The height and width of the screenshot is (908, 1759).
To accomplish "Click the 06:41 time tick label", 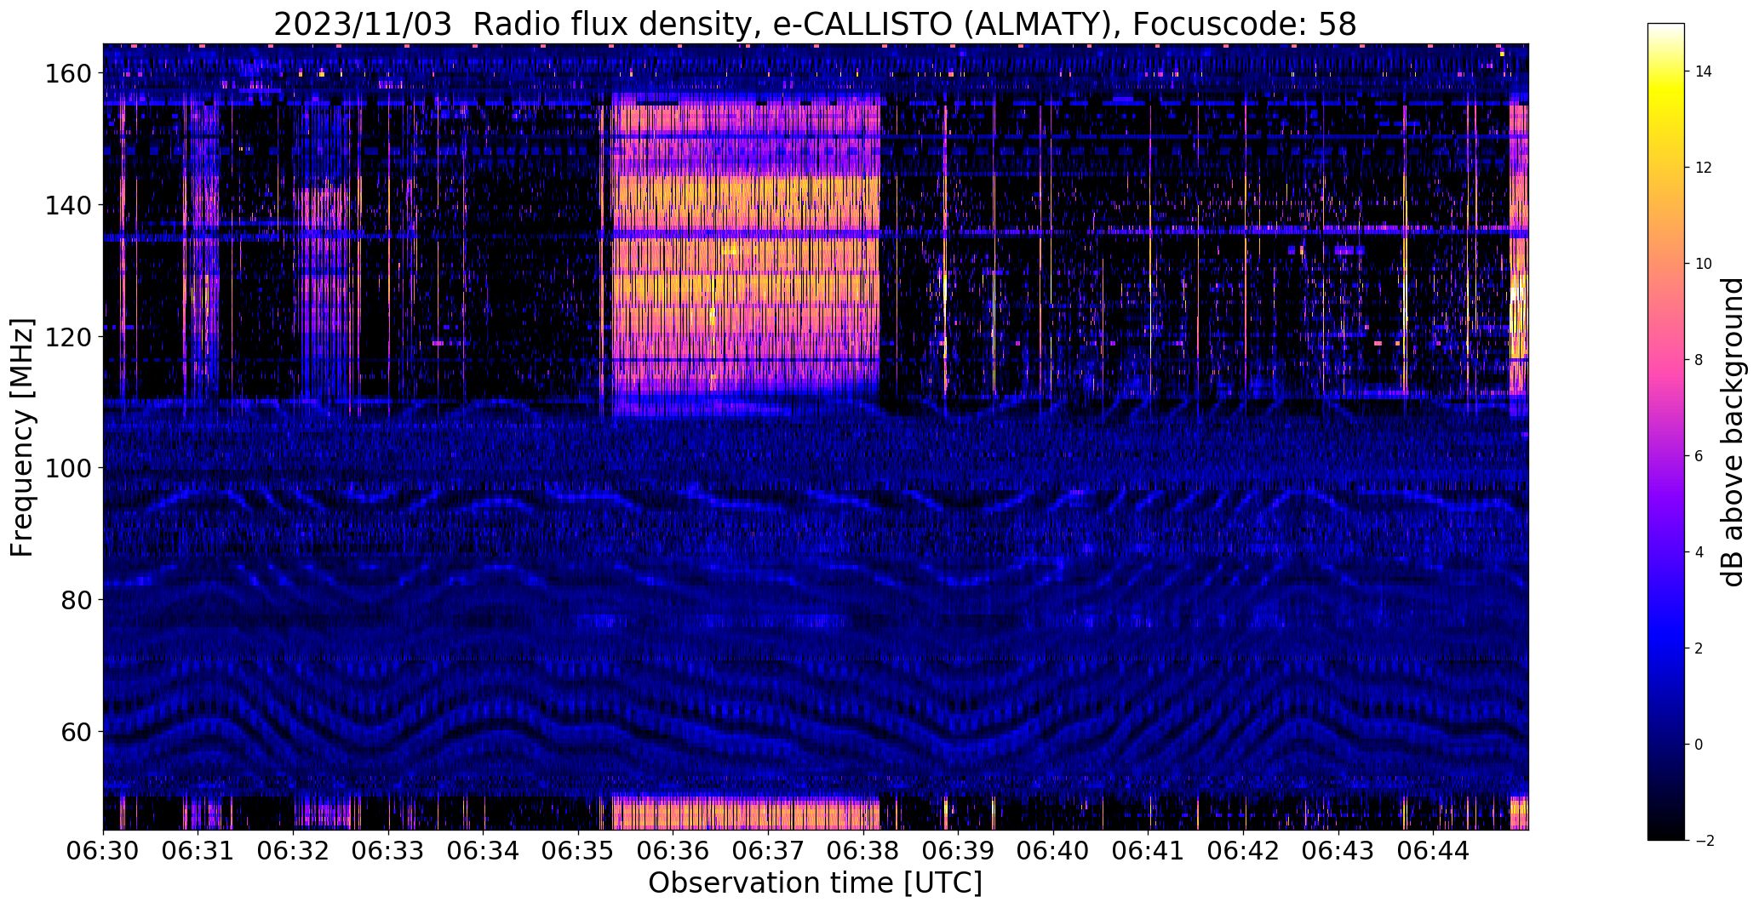I will 1149,850.
